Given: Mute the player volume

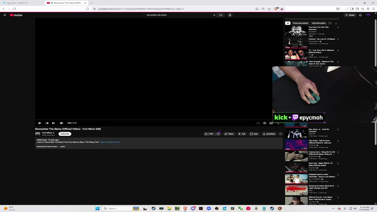Looking at the screenshot, I should [62, 123].
